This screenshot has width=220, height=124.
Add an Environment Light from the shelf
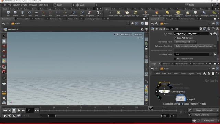(178, 14)
